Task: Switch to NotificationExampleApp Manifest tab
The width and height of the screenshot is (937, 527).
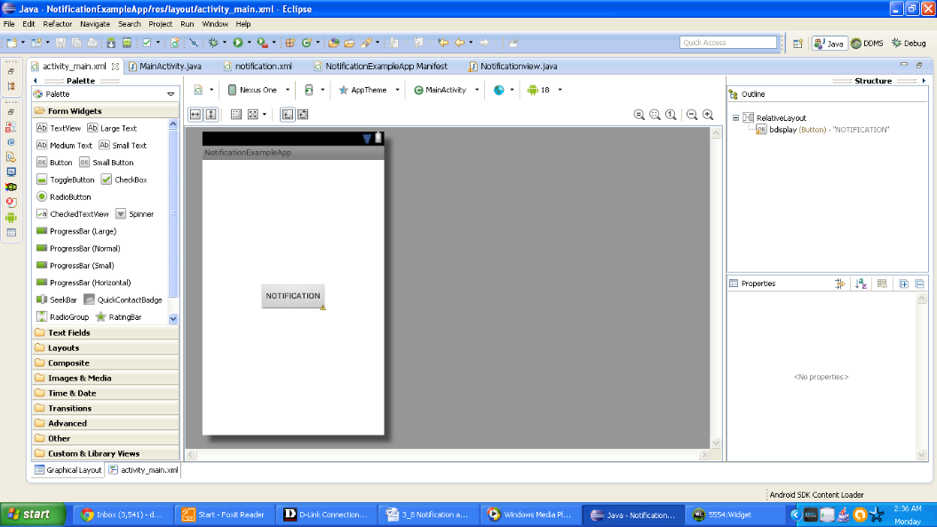Action: (x=381, y=67)
